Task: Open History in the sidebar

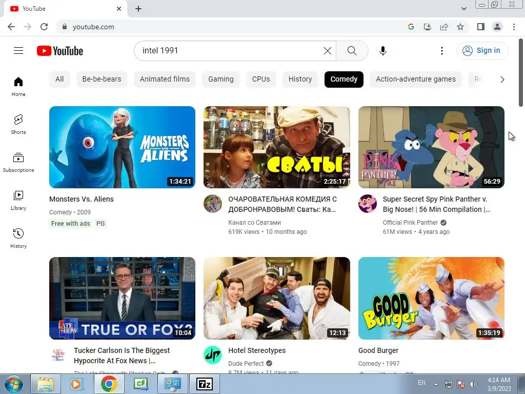Action: point(18,238)
